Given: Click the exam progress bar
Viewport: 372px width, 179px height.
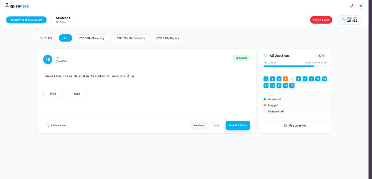Looking at the screenshot, I should [x=295, y=67].
